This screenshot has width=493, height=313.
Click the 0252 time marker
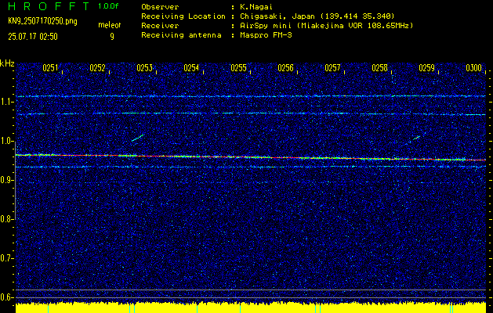click(97, 68)
